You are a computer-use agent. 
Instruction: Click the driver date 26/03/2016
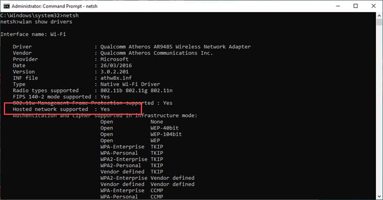coord(116,65)
